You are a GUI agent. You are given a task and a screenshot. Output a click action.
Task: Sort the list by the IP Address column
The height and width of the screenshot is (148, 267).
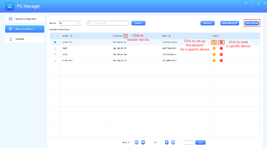(126, 36)
